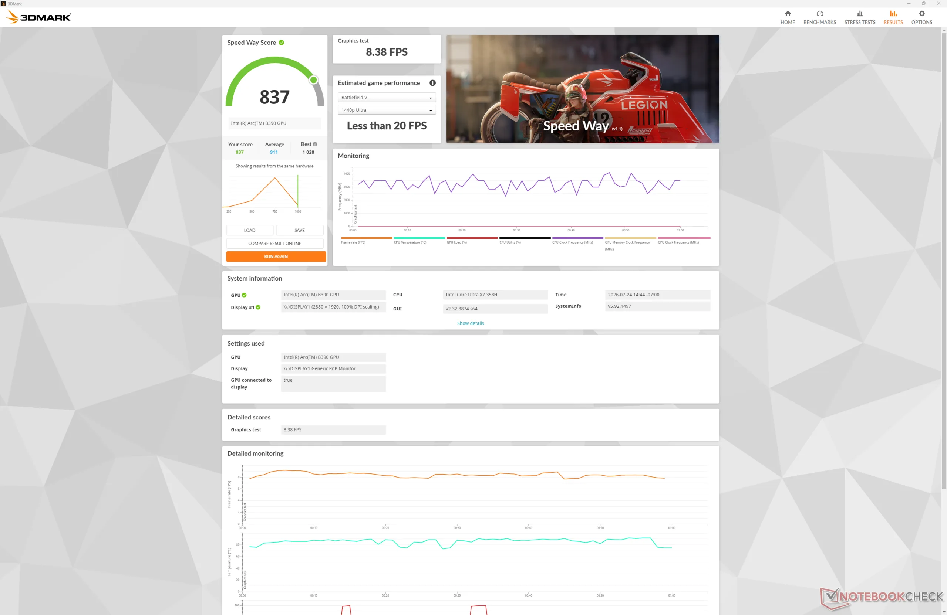Click the Speed Way benchmark thumbnail image
The height and width of the screenshot is (615, 947).
(583, 89)
